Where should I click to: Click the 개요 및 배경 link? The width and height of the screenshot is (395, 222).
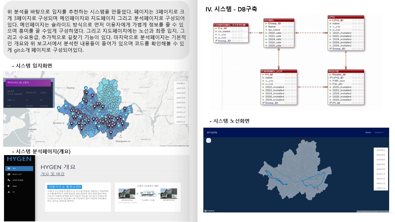(x=52, y=174)
